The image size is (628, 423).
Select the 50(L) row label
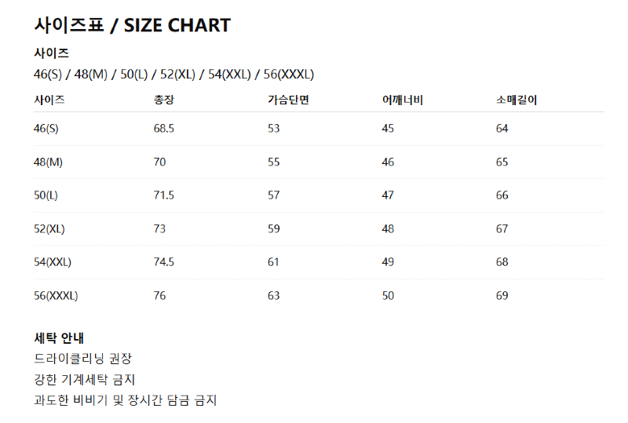(x=46, y=195)
